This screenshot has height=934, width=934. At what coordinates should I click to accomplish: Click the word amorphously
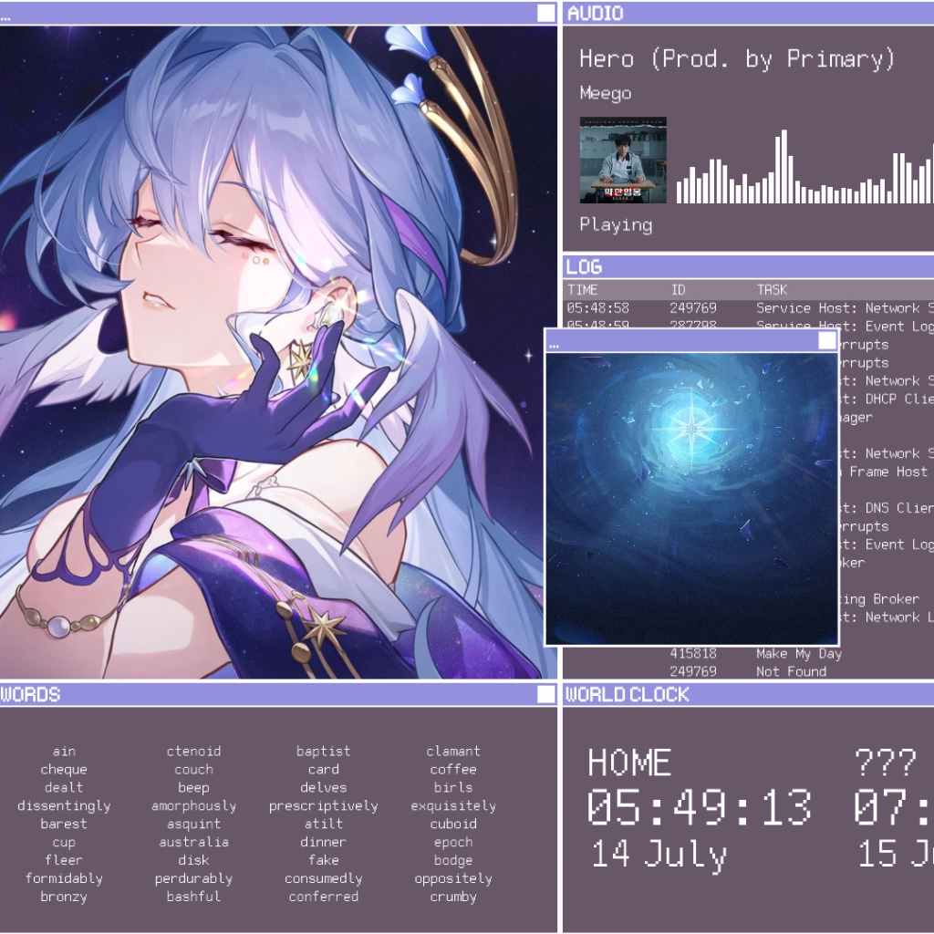[x=193, y=806]
